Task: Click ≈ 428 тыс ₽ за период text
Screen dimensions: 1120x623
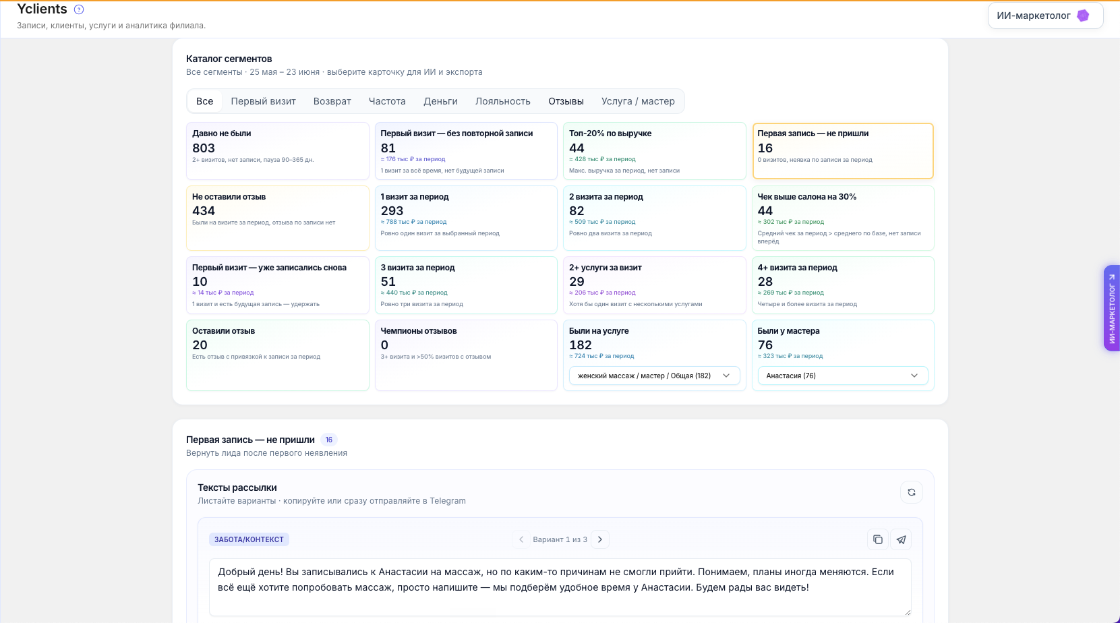Action: point(603,159)
